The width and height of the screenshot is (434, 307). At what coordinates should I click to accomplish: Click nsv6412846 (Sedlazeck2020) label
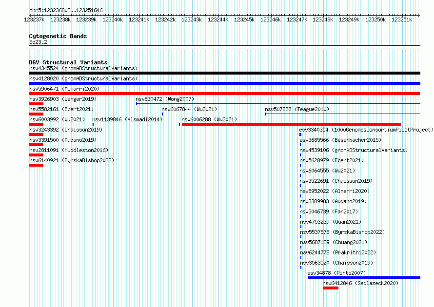pos(360,283)
